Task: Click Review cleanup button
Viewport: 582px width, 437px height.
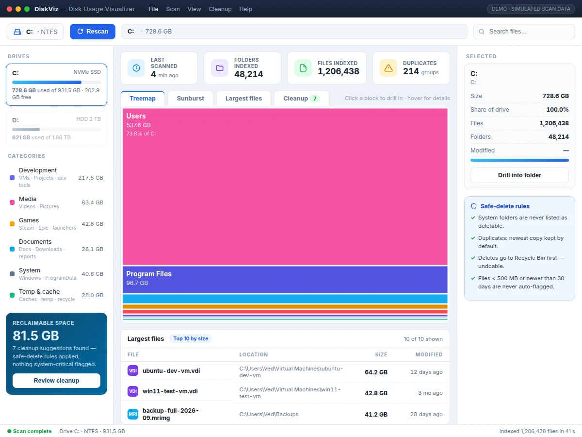Action: 56,381
